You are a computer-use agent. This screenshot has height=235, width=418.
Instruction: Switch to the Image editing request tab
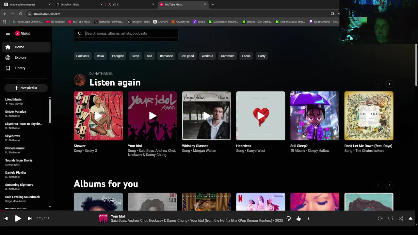click(27, 5)
